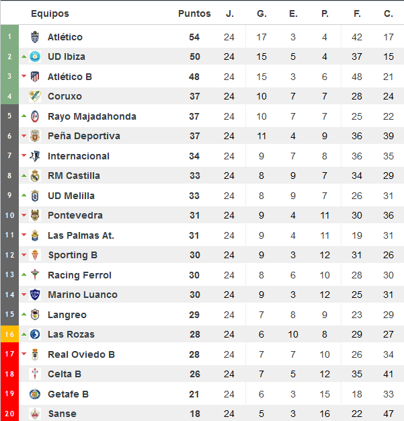Click the Getafe B club badge
This screenshot has width=404, height=421.
click(x=35, y=394)
